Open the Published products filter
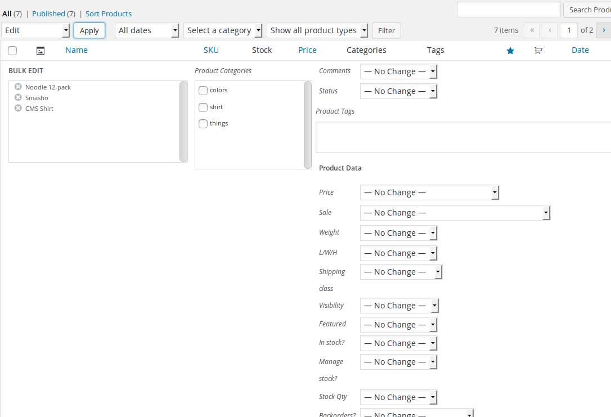 48,14
